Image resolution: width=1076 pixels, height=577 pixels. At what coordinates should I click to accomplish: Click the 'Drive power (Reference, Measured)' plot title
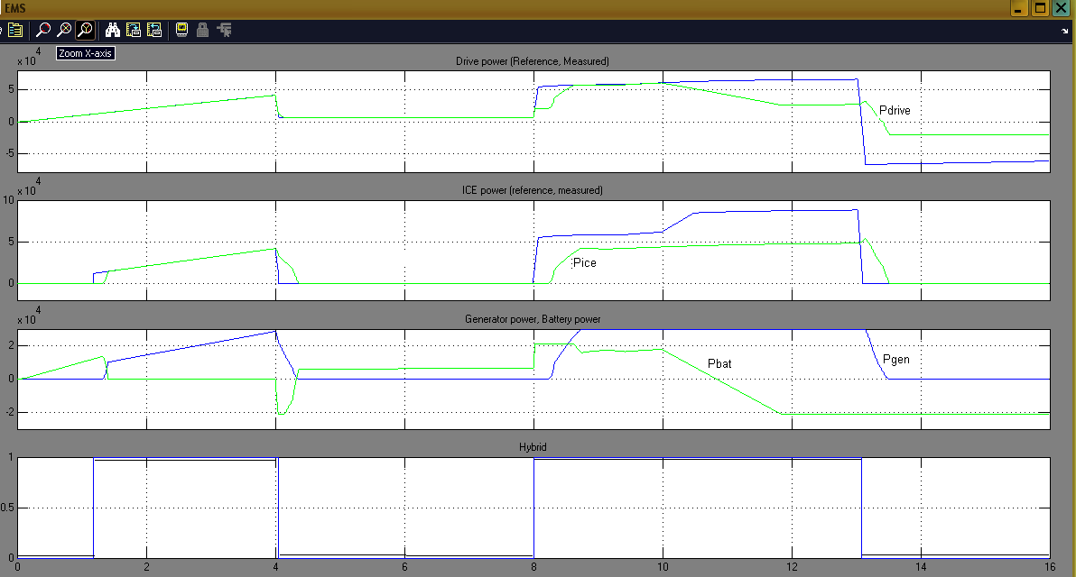(533, 61)
